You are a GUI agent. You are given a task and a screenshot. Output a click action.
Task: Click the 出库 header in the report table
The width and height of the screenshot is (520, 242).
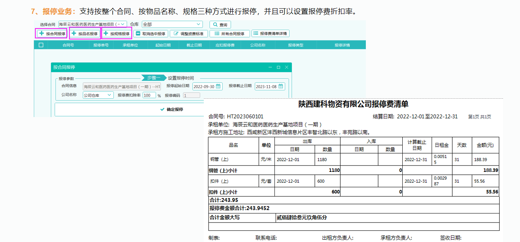(x=308, y=141)
